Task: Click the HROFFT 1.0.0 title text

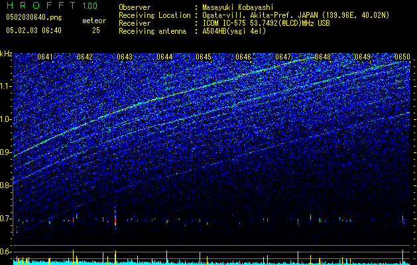Action: point(52,5)
